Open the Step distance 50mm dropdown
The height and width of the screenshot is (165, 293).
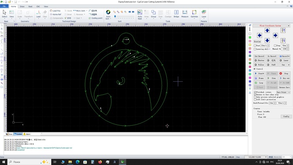click(x=285, y=46)
